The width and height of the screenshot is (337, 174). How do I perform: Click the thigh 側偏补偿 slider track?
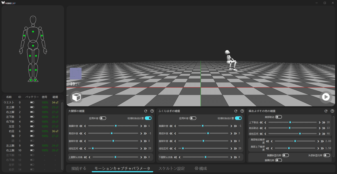pos(113,126)
